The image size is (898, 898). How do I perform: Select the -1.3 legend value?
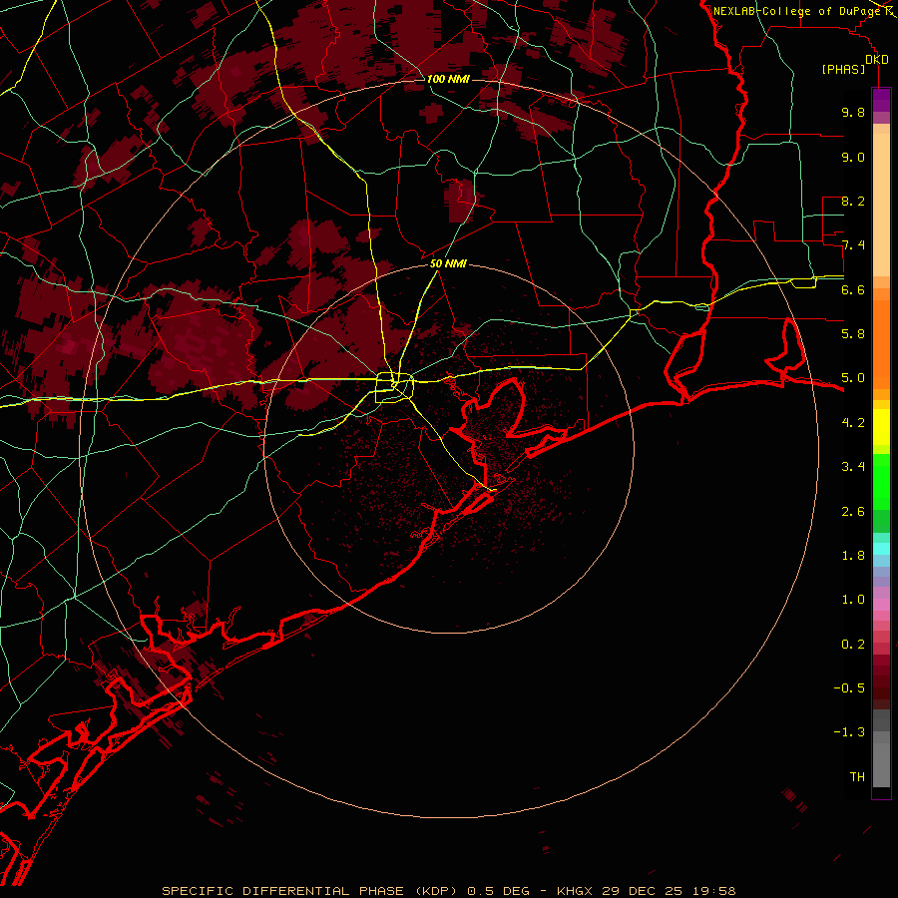(849, 732)
